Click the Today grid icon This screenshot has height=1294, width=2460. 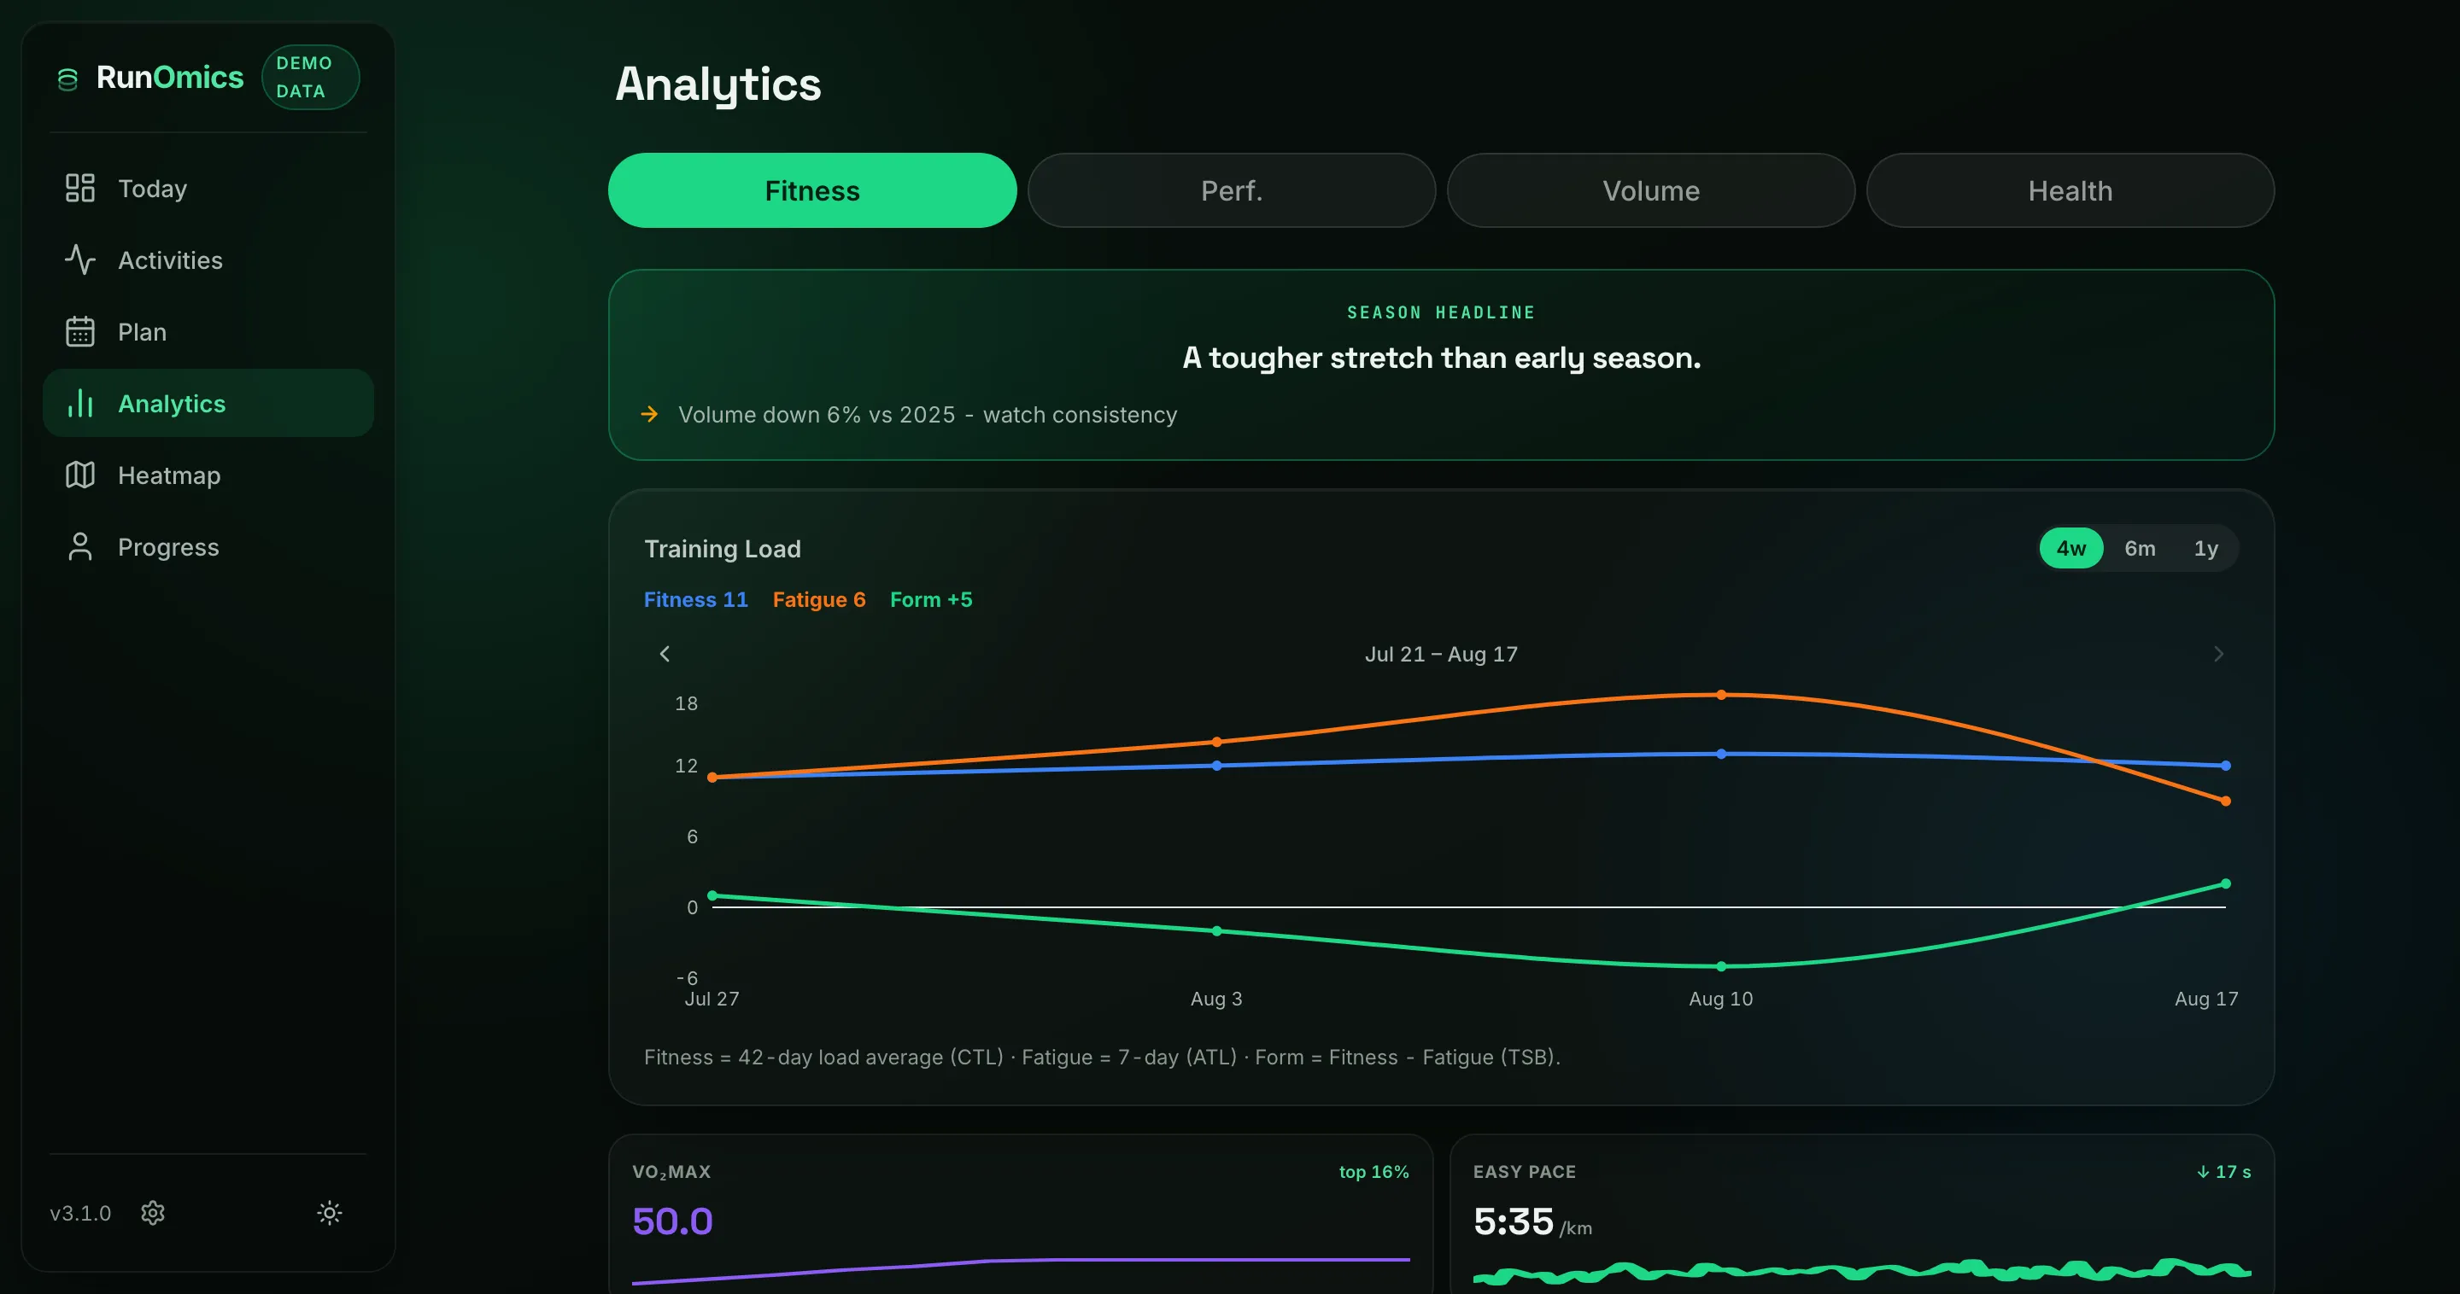80,188
